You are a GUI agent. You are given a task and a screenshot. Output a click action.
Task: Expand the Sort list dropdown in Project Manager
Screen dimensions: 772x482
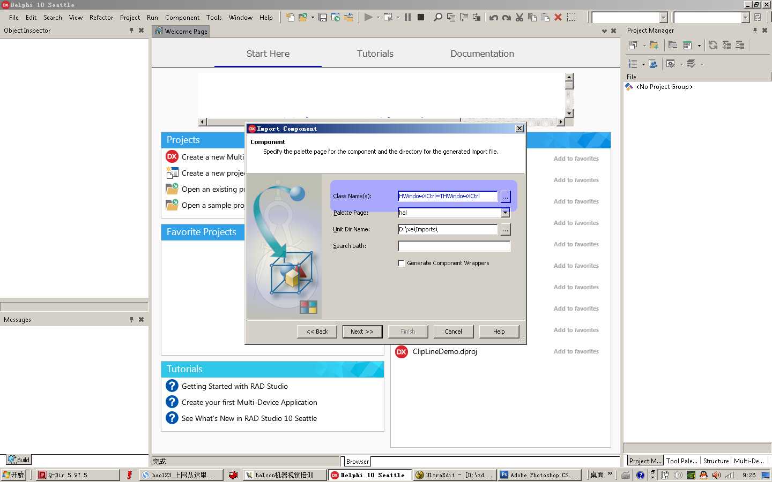pyautogui.click(x=643, y=64)
